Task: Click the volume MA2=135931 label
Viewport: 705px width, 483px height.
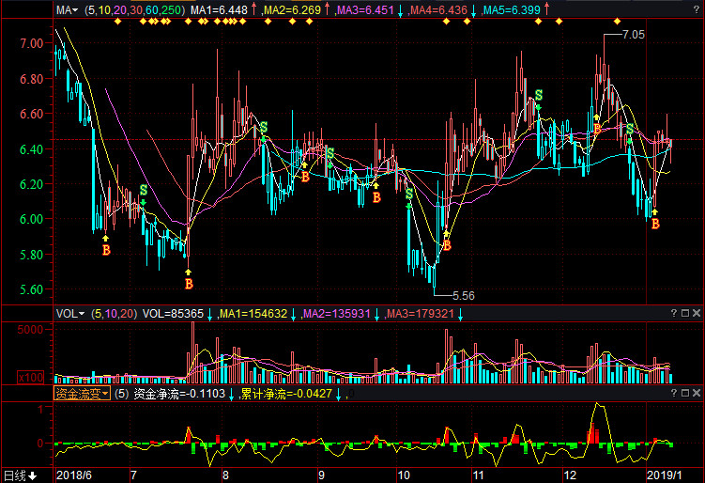Action: click(336, 314)
